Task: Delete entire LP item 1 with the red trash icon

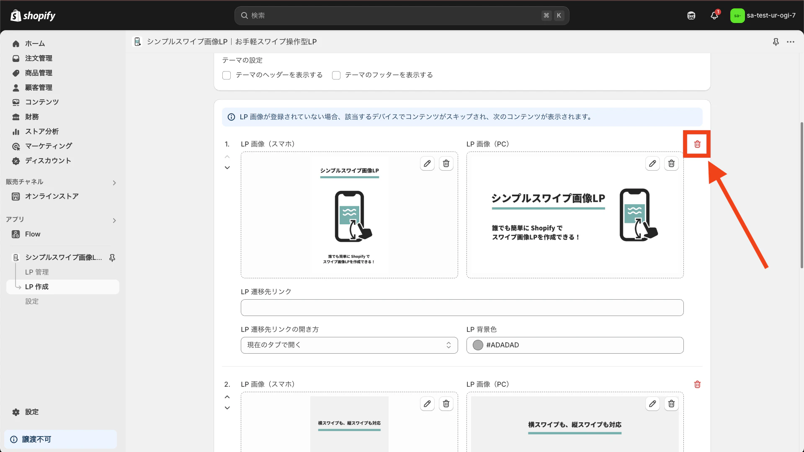Action: (x=697, y=144)
